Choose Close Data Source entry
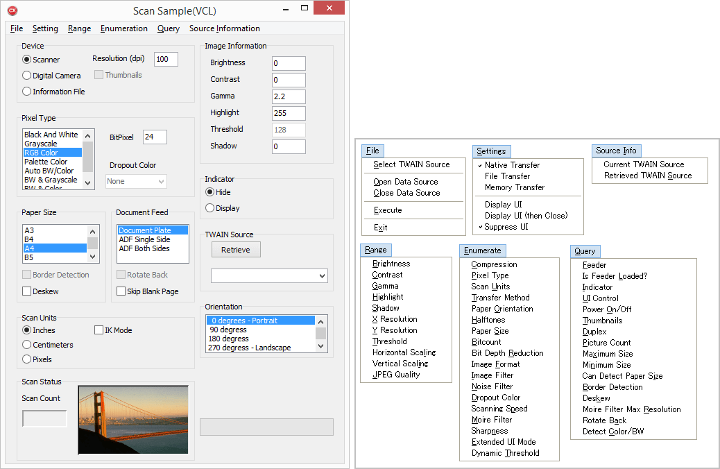 pos(406,193)
